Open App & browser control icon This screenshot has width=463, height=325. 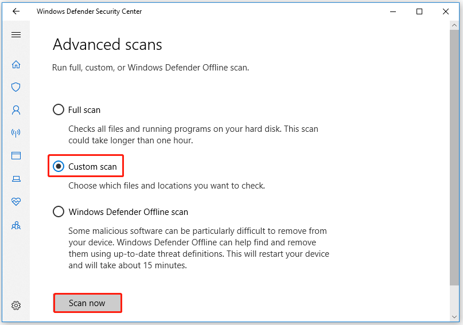16,156
